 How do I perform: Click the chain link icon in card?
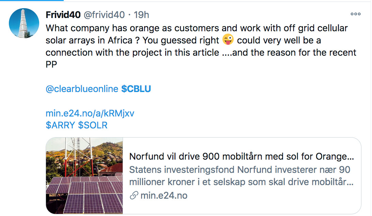[x=135, y=196]
